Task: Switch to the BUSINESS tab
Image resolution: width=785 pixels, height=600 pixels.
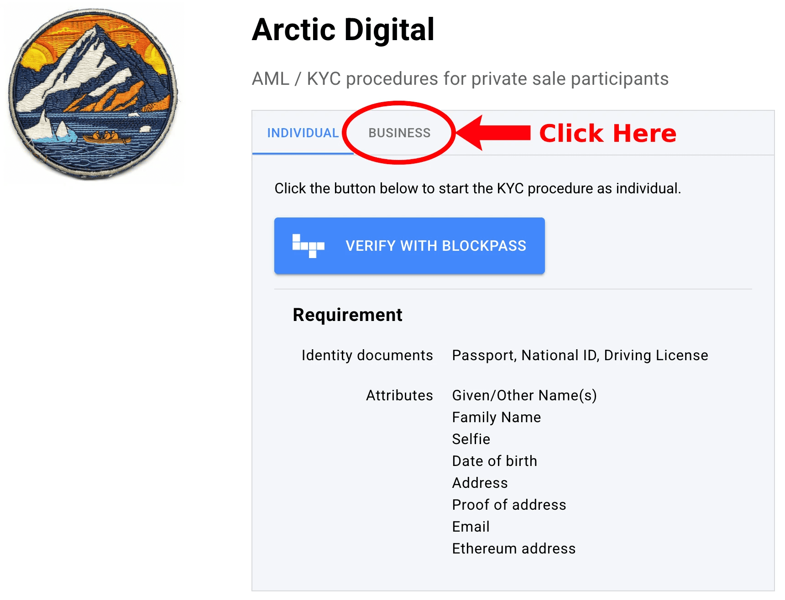Action: point(399,133)
